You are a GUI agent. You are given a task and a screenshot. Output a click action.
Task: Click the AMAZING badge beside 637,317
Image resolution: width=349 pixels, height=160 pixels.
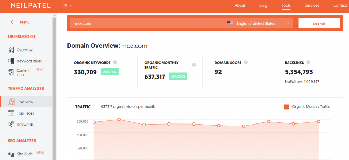point(178,76)
